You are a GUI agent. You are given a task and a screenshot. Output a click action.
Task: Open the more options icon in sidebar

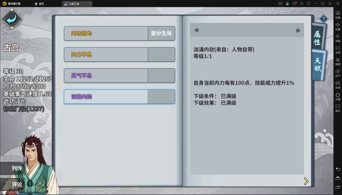click(x=338, y=108)
